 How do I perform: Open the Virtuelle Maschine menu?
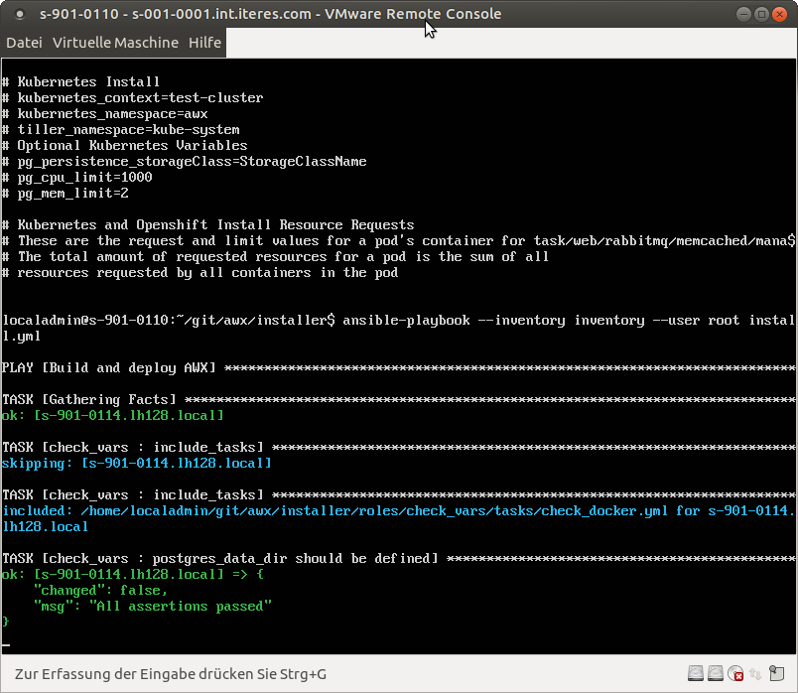click(x=115, y=43)
